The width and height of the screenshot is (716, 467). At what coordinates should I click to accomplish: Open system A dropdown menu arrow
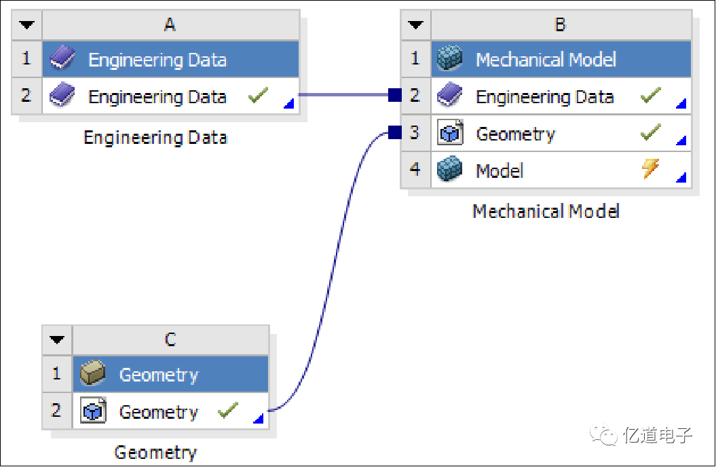(x=27, y=25)
